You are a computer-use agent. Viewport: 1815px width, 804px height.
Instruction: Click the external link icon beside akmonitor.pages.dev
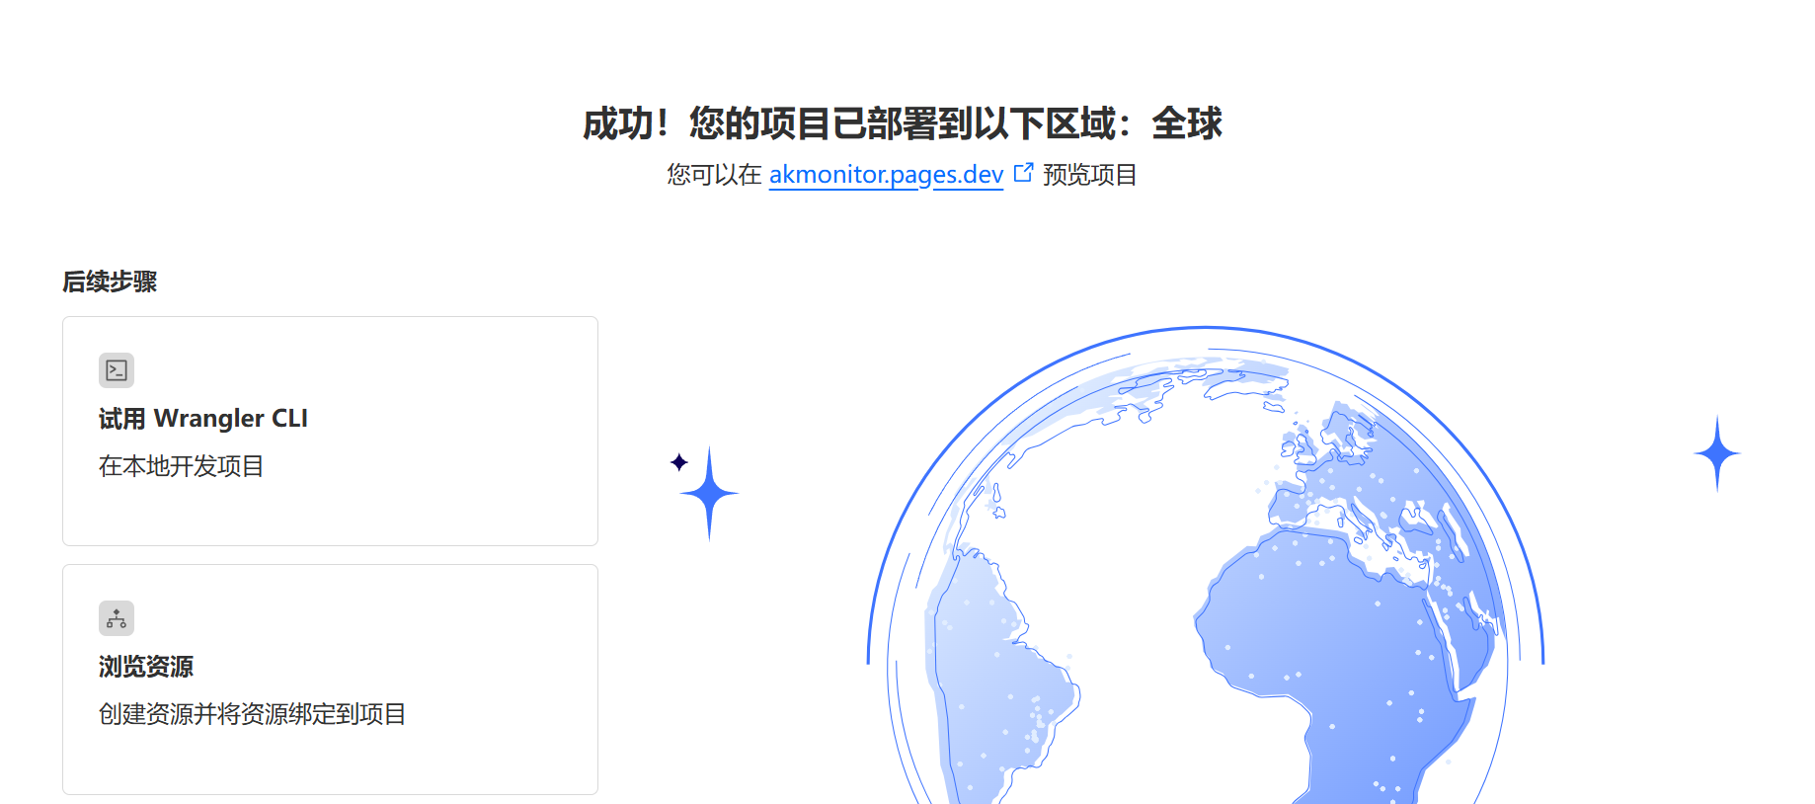1023,173
